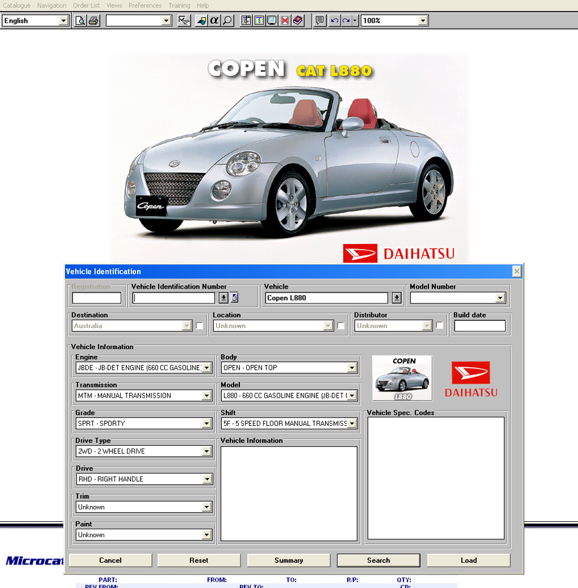Screen dimensions: 578x588
Task: Open the Engine dropdown
Action: (x=207, y=368)
